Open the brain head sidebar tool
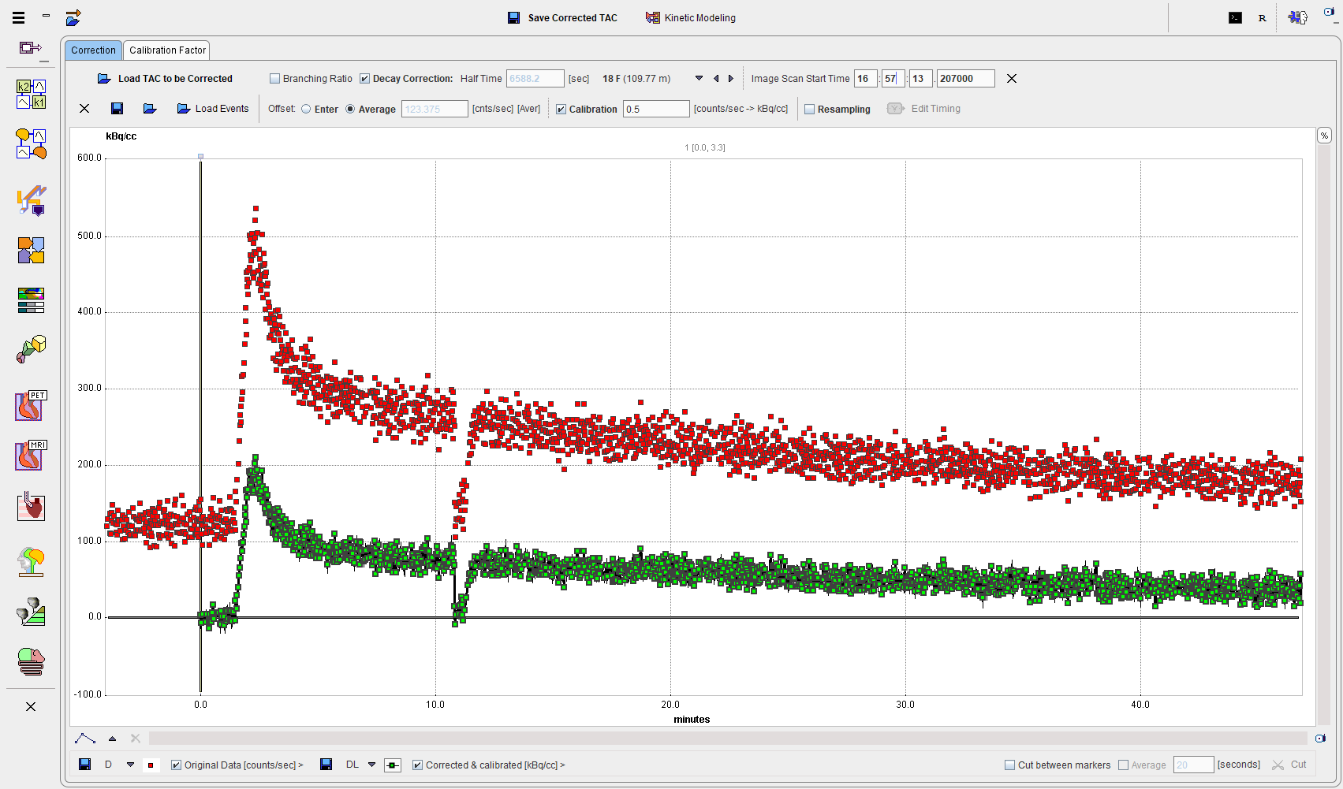Image resolution: width=1343 pixels, height=789 pixels. pyautogui.click(x=32, y=562)
